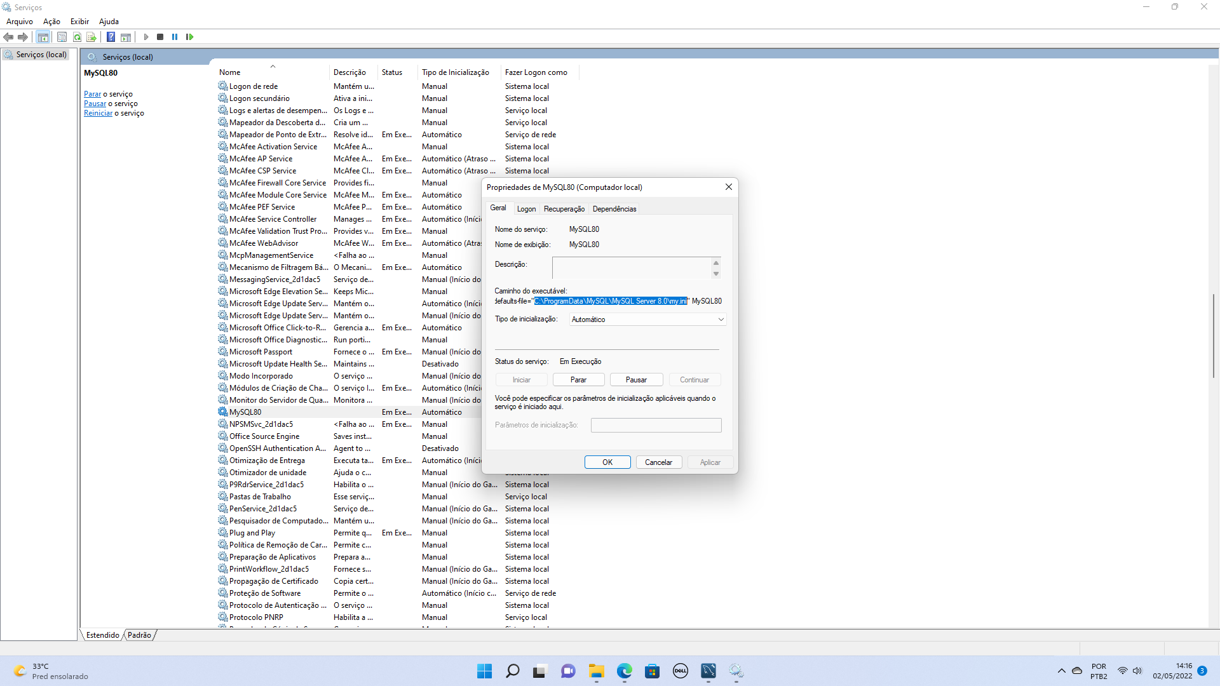1220x686 pixels.
Task: Click OK in the MySQL80 properties dialog
Action: click(607, 462)
